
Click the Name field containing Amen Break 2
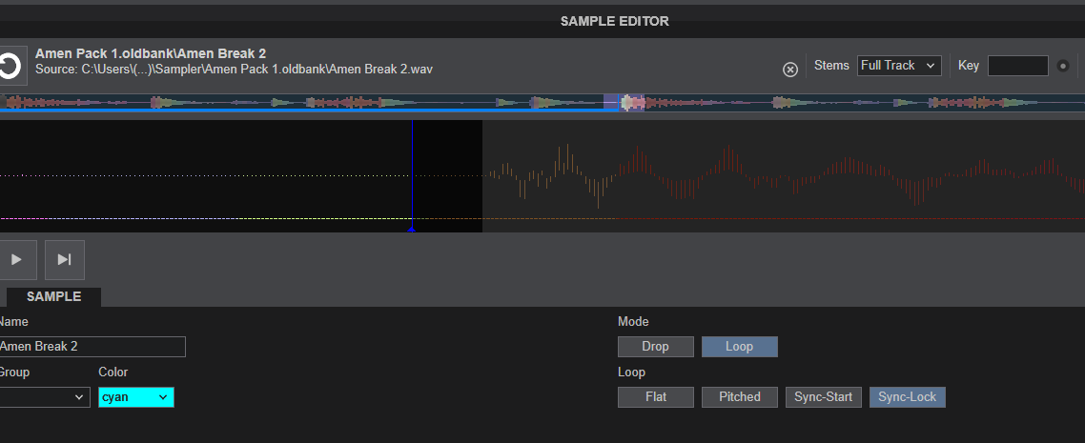point(92,347)
